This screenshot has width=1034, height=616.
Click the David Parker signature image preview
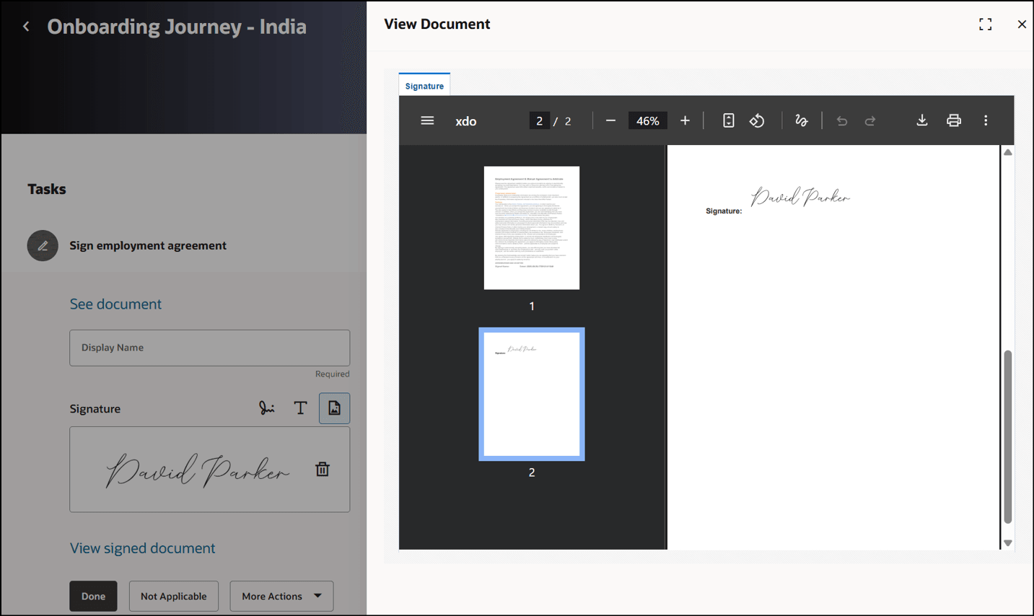coord(198,470)
